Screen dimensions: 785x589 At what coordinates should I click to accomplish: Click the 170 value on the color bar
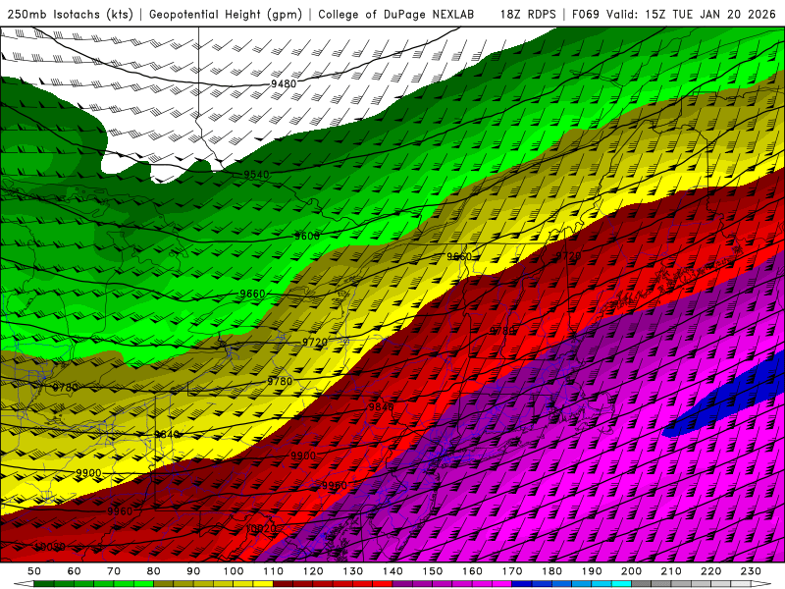tap(511, 571)
